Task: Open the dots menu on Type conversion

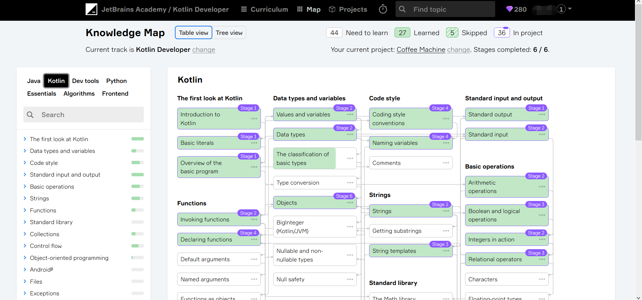Action: (x=350, y=183)
